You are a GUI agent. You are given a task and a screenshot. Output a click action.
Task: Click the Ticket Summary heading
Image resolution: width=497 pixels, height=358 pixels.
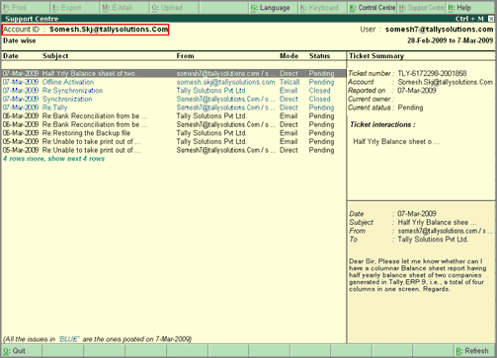[x=376, y=56]
